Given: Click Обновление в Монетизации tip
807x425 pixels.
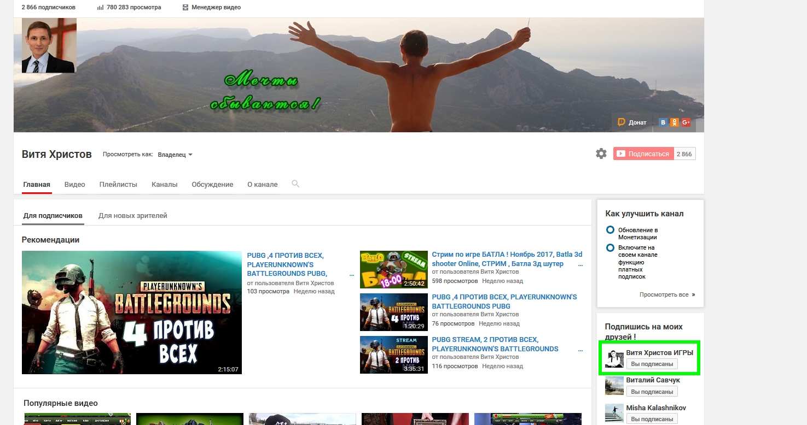Looking at the screenshot, I should point(638,234).
